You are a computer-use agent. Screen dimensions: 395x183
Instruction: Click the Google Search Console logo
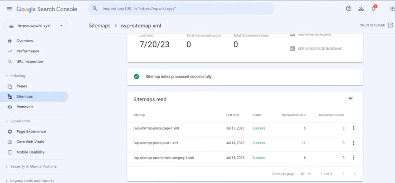pos(47,9)
